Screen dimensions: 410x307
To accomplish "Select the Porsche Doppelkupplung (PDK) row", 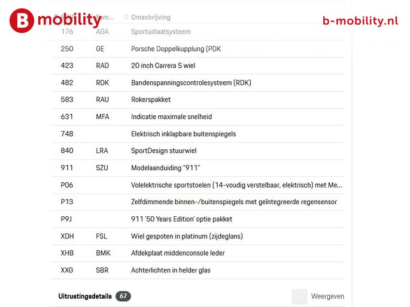I will point(176,49).
